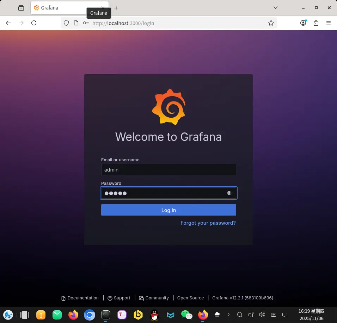Open the clock showing 16:19 2025/11/06
337x323 pixels.
311,315
